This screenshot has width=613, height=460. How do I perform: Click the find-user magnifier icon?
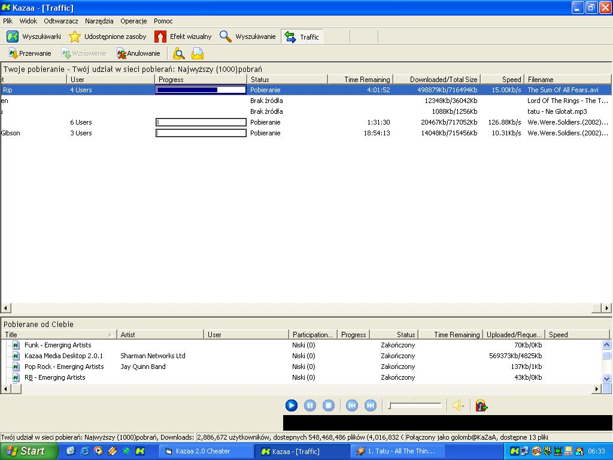click(x=178, y=53)
